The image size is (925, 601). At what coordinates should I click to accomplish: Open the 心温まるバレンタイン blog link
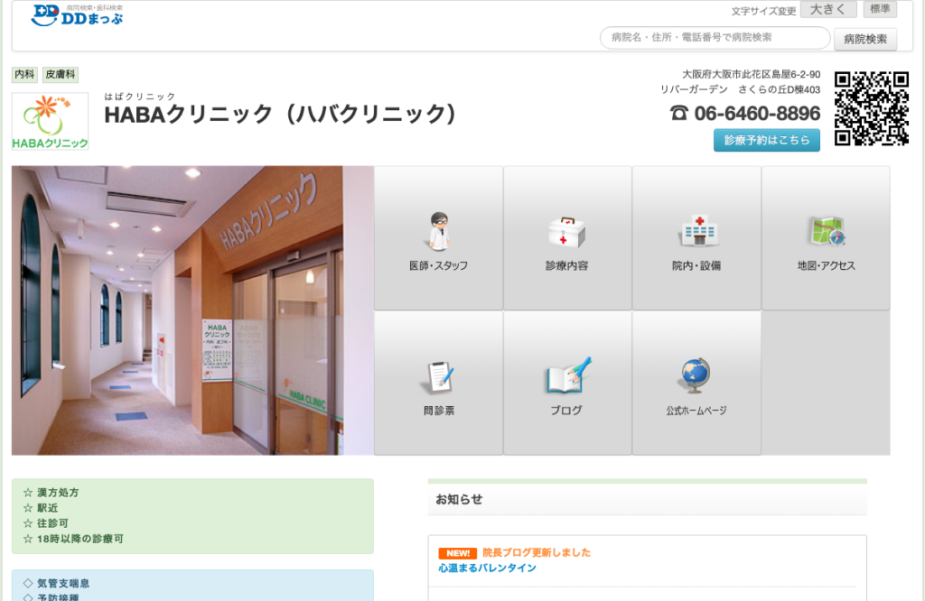point(487,568)
